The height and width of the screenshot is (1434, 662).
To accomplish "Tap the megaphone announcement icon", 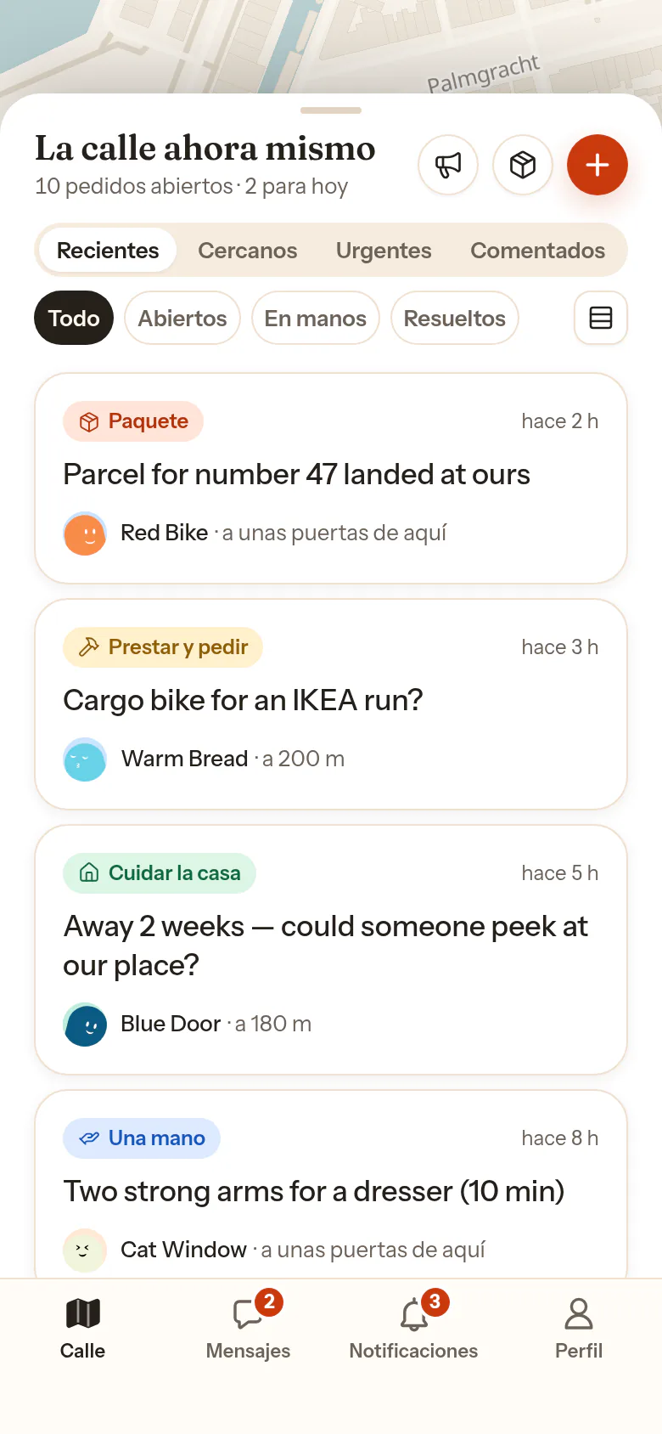I will tap(448, 165).
